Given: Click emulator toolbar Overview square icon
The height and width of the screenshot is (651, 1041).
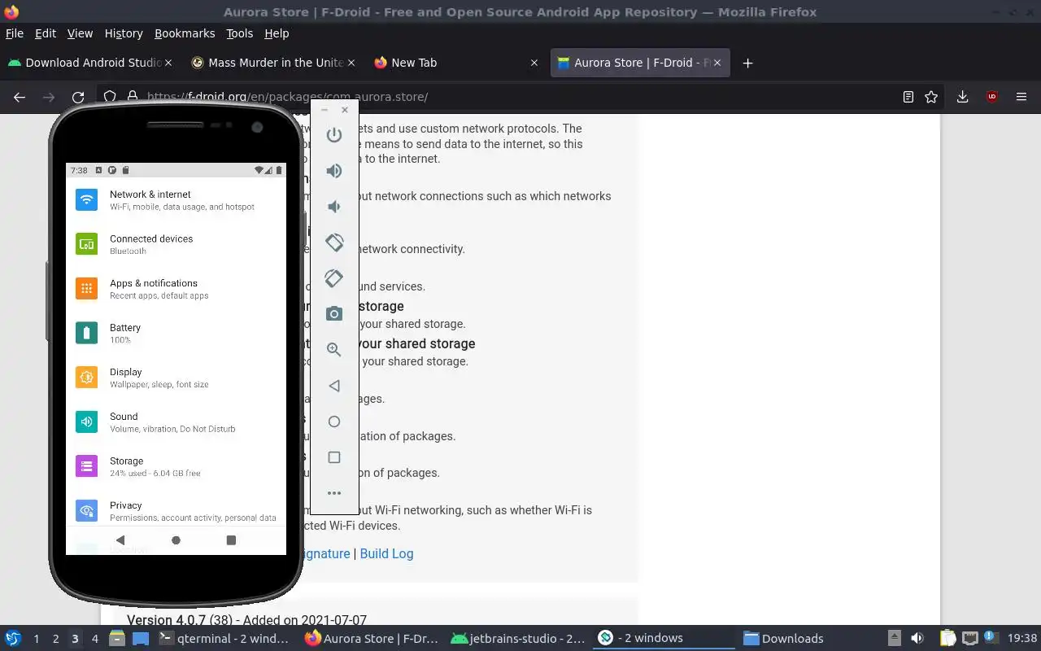Looking at the screenshot, I should click(x=334, y=457).
